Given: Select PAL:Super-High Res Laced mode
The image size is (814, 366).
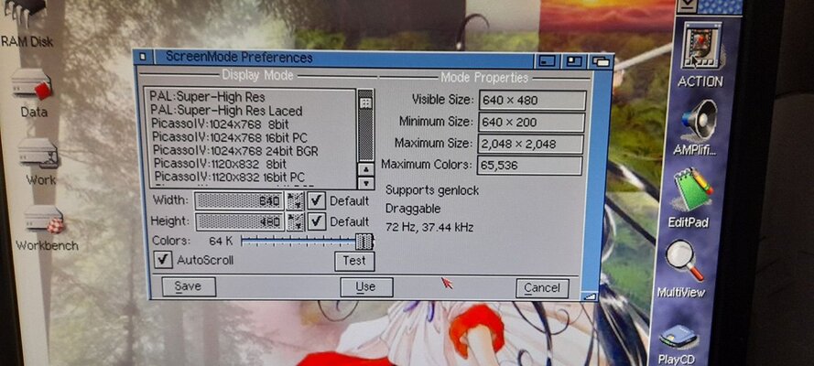Looking at the screenshot, I should 225,110.
